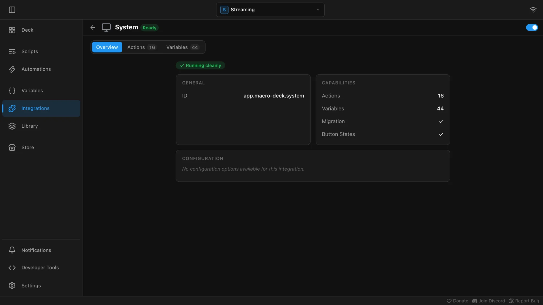Select the app.macro-deck.system ID value
This screenshot has height=305, width=543.
tap(274, 96)
